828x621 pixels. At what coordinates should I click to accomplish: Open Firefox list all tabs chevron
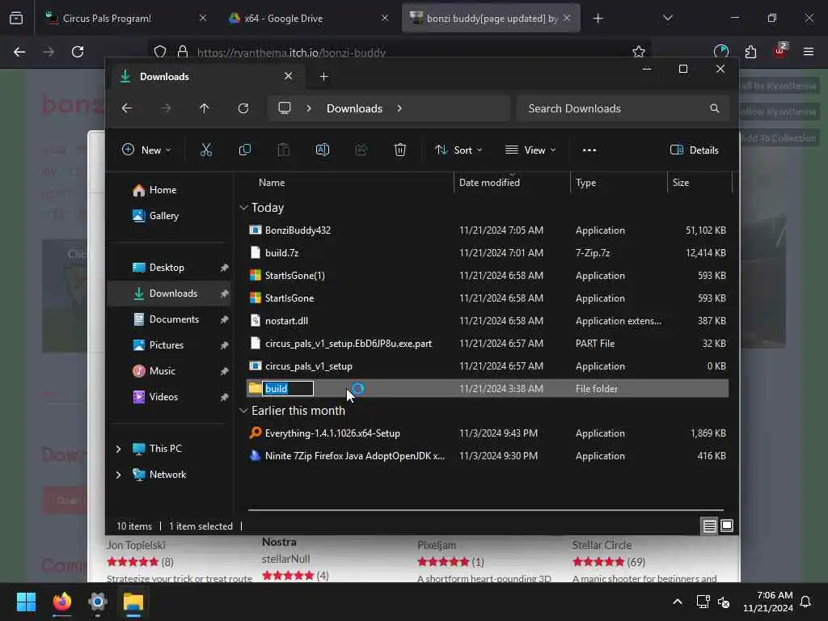point(667,18)
